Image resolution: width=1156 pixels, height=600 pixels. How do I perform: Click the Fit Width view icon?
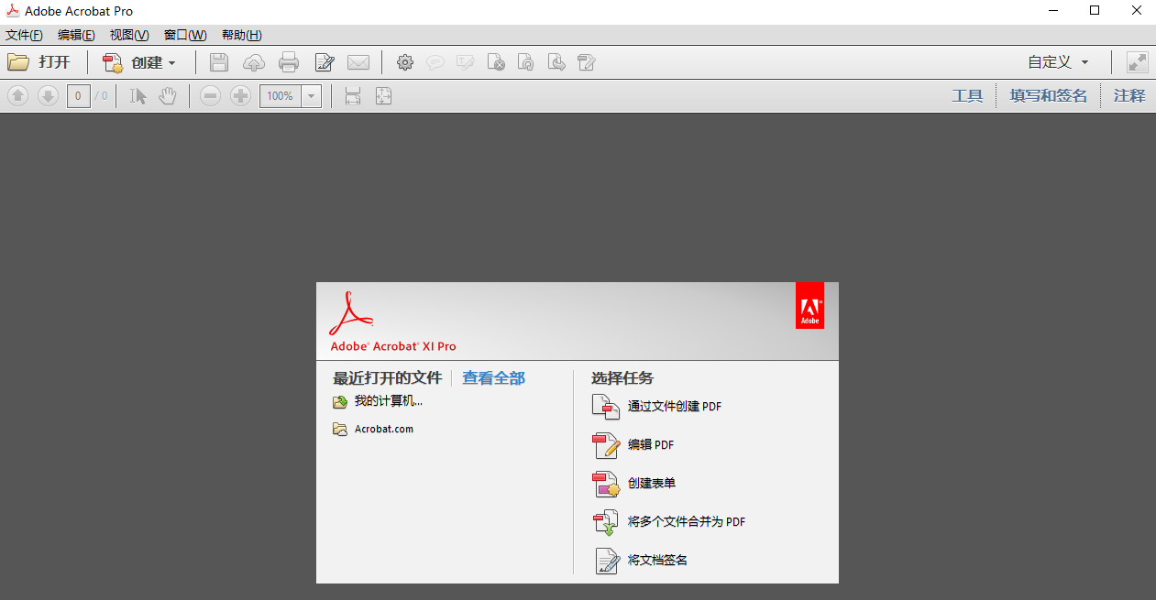(x=352, y=95)
